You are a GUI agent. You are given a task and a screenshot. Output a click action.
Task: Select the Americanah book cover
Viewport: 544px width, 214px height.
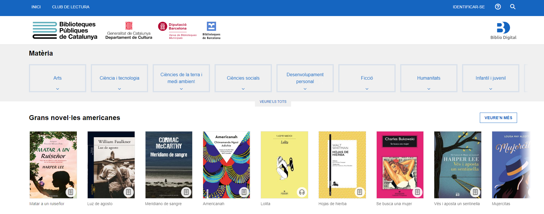tap(227, 165)
